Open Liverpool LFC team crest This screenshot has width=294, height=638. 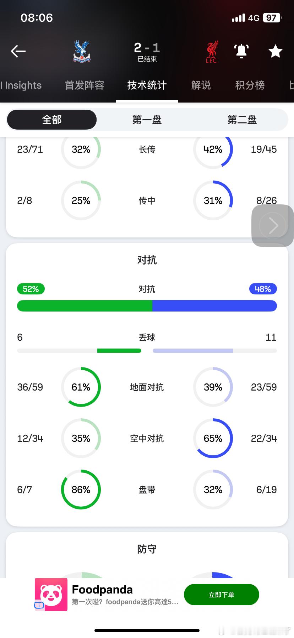[212, 52]
